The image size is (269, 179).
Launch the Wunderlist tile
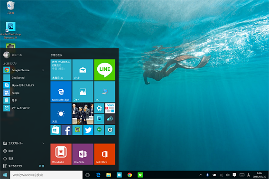click(x=61, y=154)
